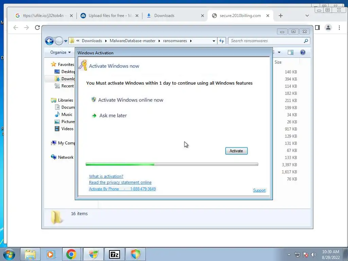Viewport: 348px width, 261px height.
Task: Click the Explorer help icon
Action: (303, 52)
